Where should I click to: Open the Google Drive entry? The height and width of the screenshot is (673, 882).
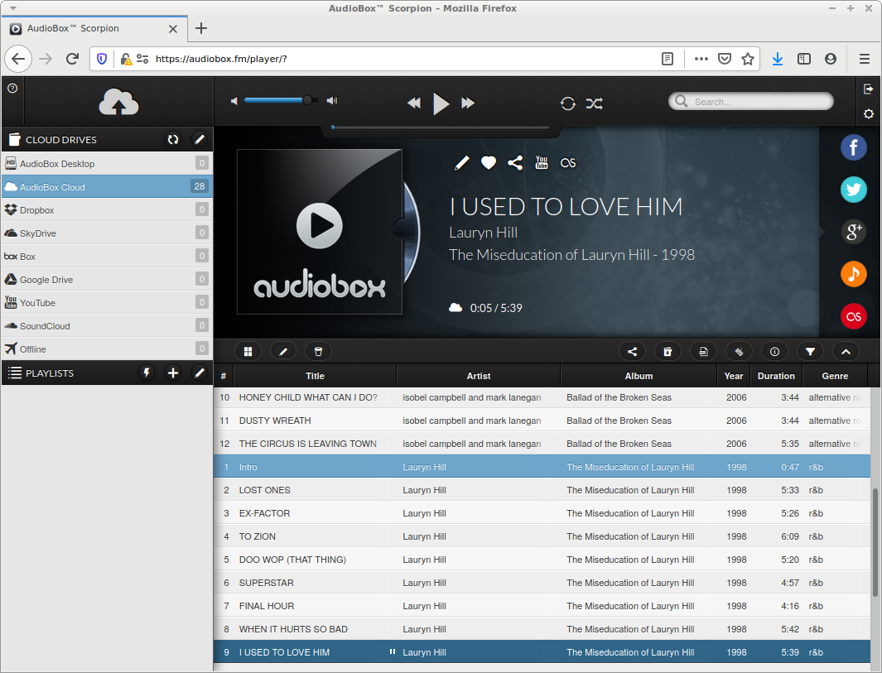click(x=107, y=280)
